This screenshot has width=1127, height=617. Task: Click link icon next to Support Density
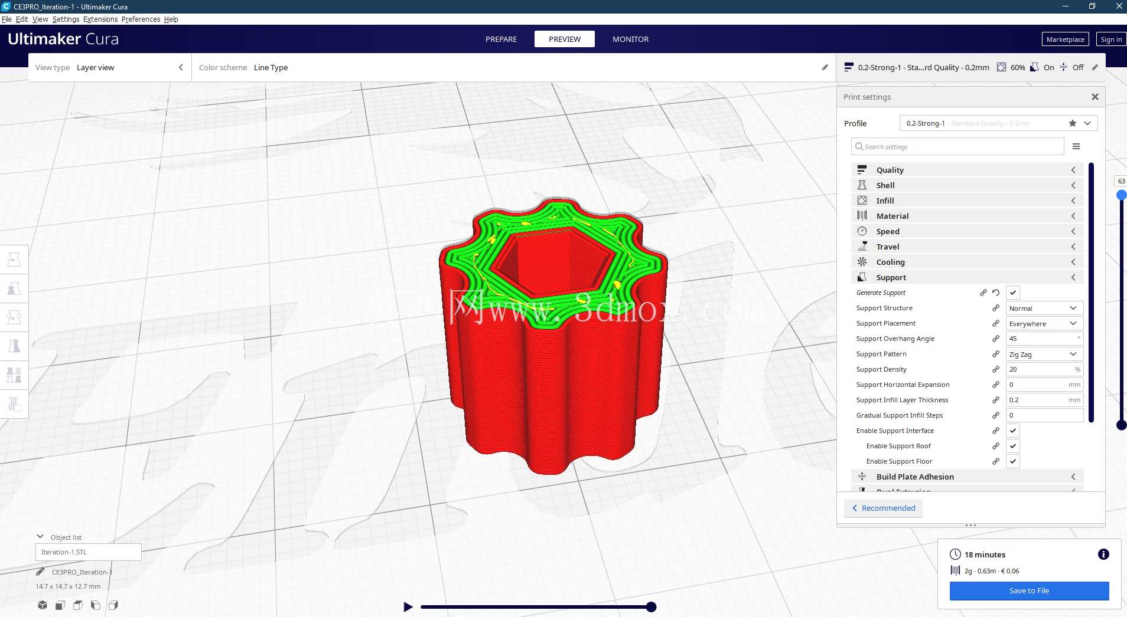coord(996,369)
